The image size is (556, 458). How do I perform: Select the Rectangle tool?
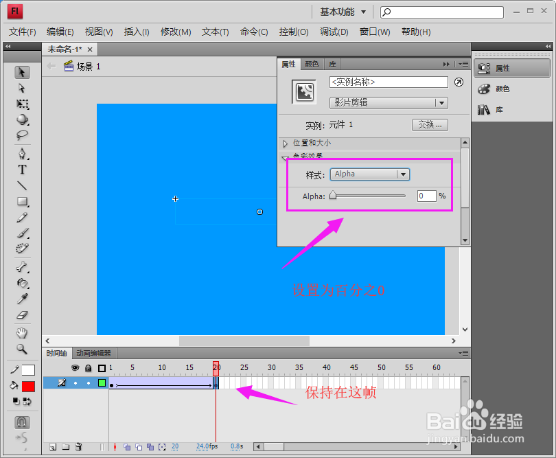point(22,201)
